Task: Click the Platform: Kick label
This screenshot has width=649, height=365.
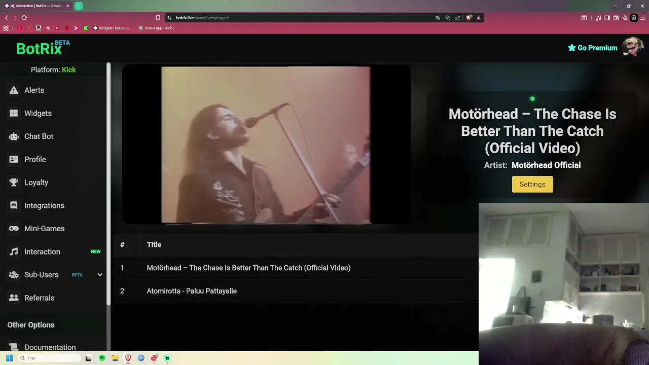Action: (53, 69)
